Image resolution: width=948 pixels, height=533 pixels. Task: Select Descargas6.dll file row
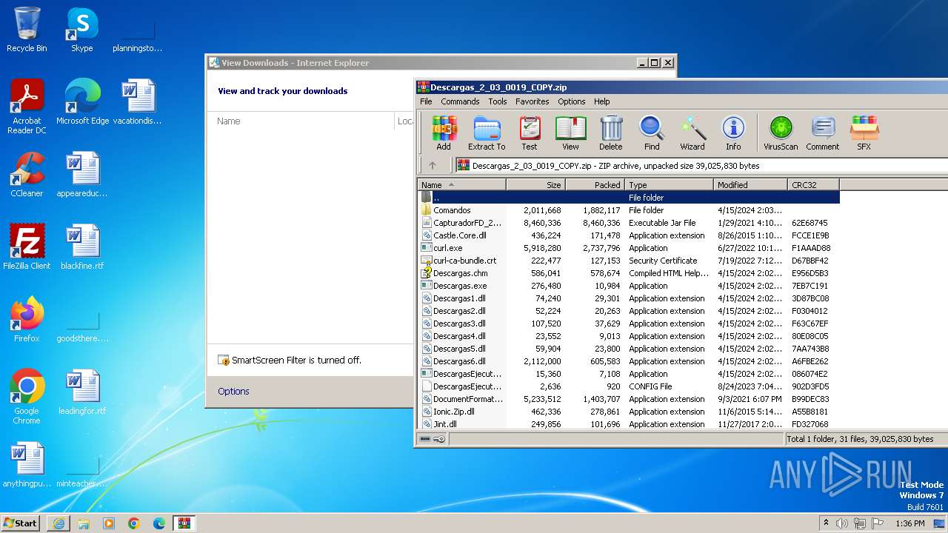point(629,361)
